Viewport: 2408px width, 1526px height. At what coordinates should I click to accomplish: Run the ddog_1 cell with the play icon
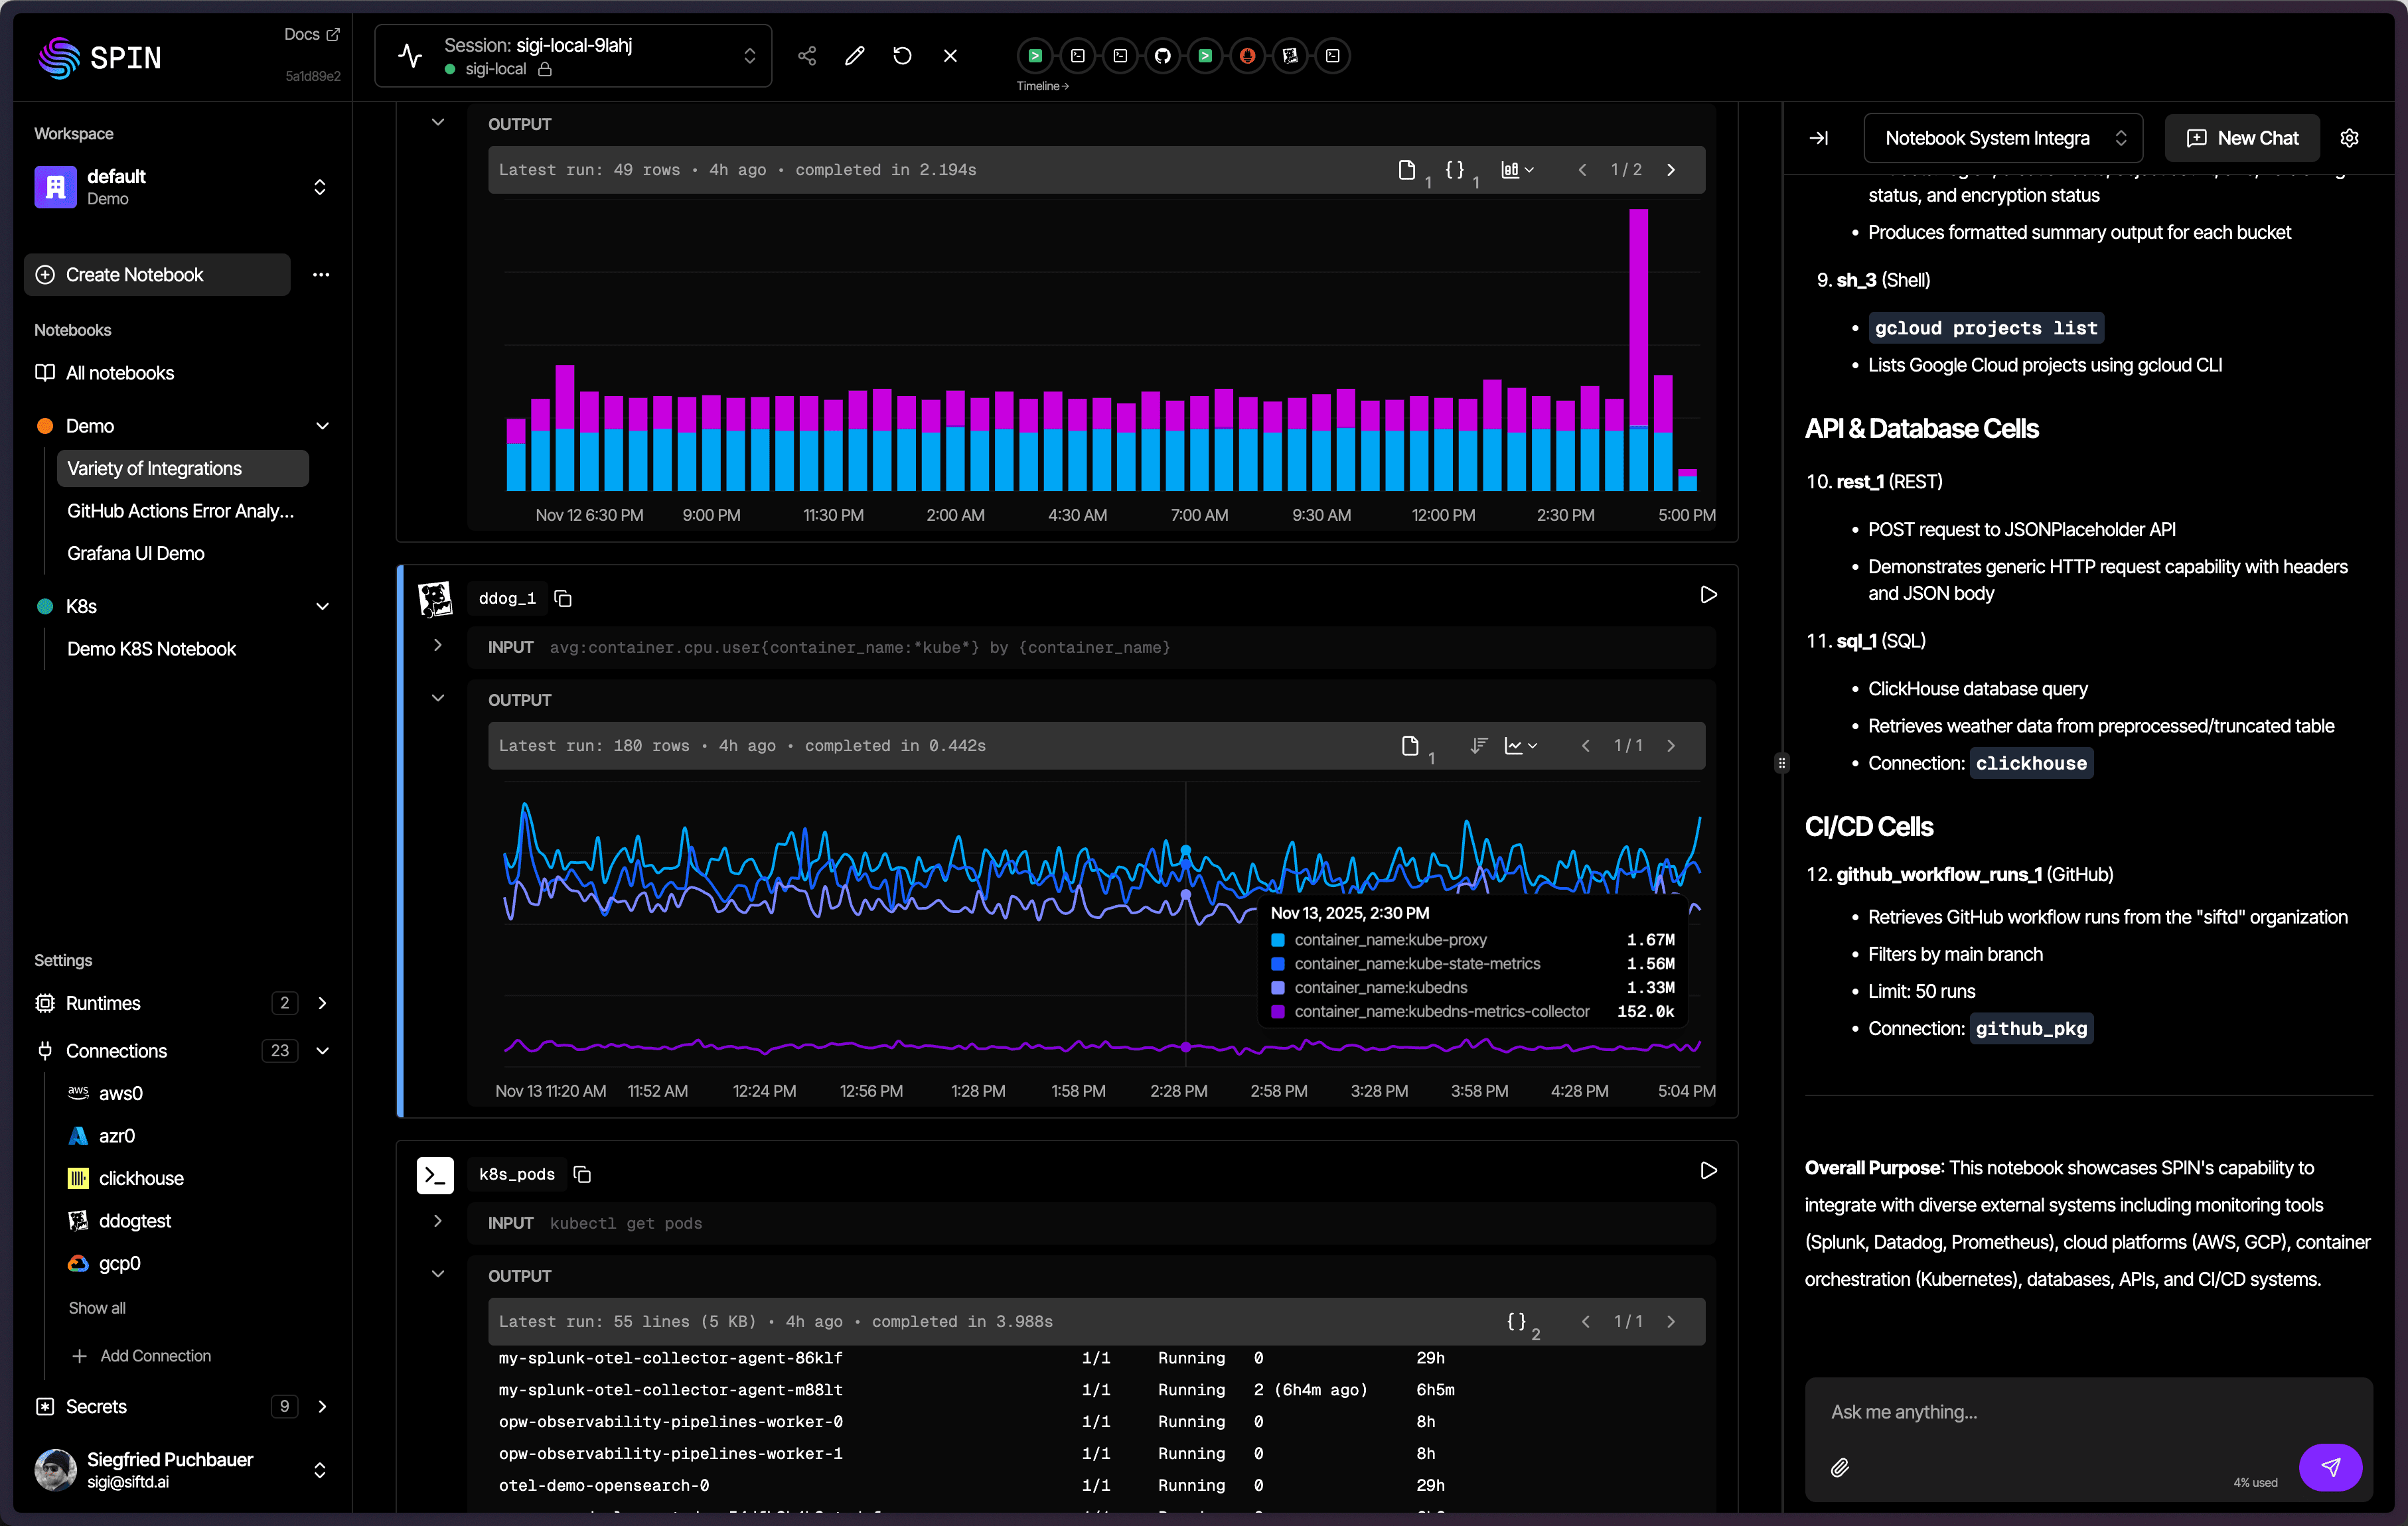coord(1708,594)
